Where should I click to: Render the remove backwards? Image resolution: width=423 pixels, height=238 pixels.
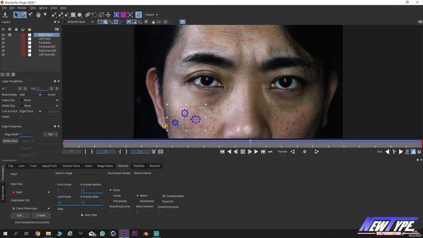293,151
